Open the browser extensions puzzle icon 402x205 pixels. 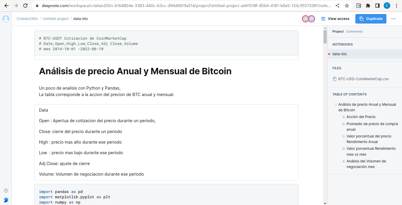pos(368,6)
